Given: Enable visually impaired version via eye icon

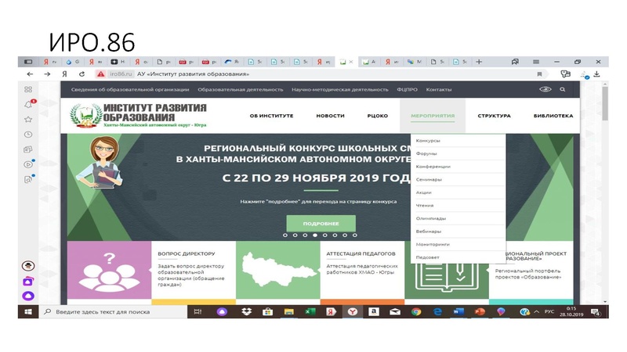Looking at the screenshot, I should (545, 89).
